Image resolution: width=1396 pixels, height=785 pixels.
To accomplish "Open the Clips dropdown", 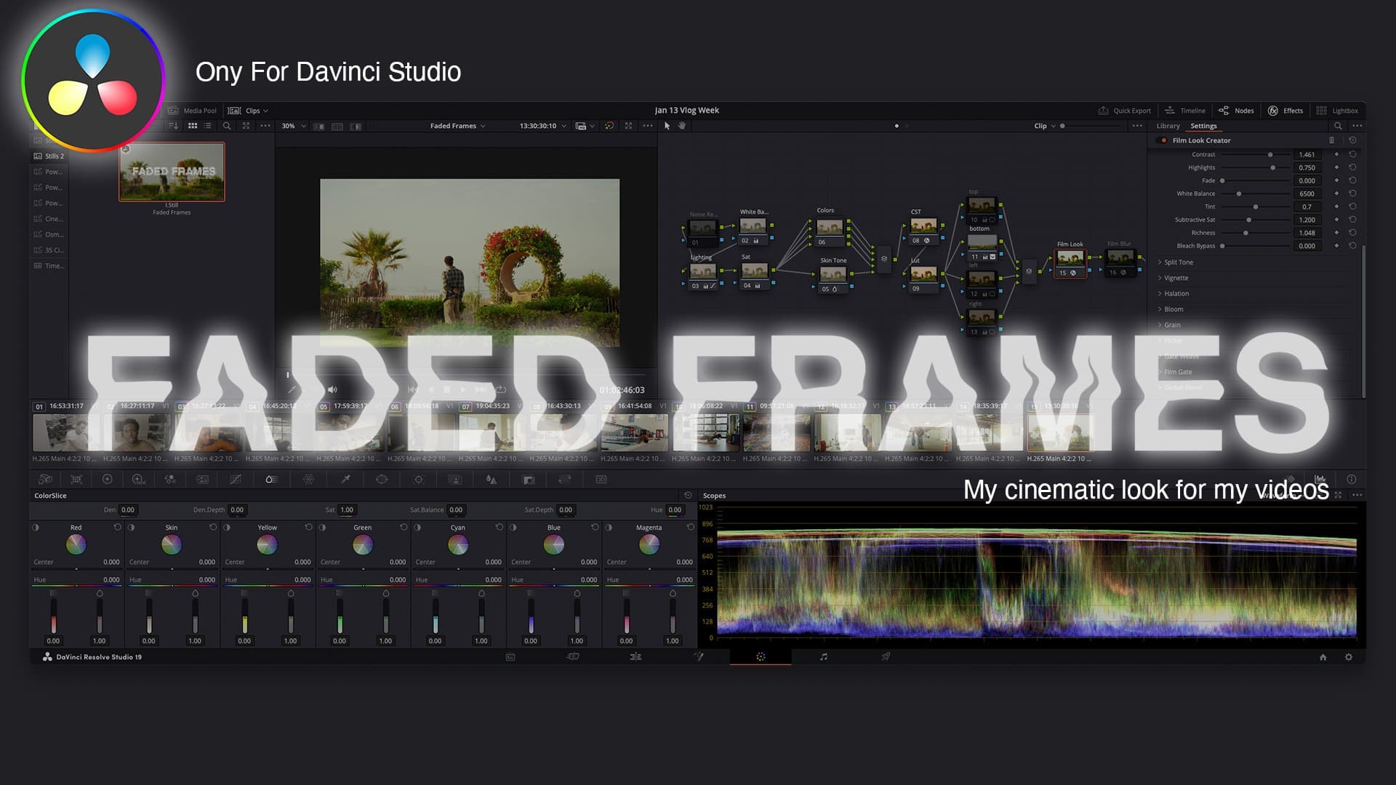I will tap(249, 110).
